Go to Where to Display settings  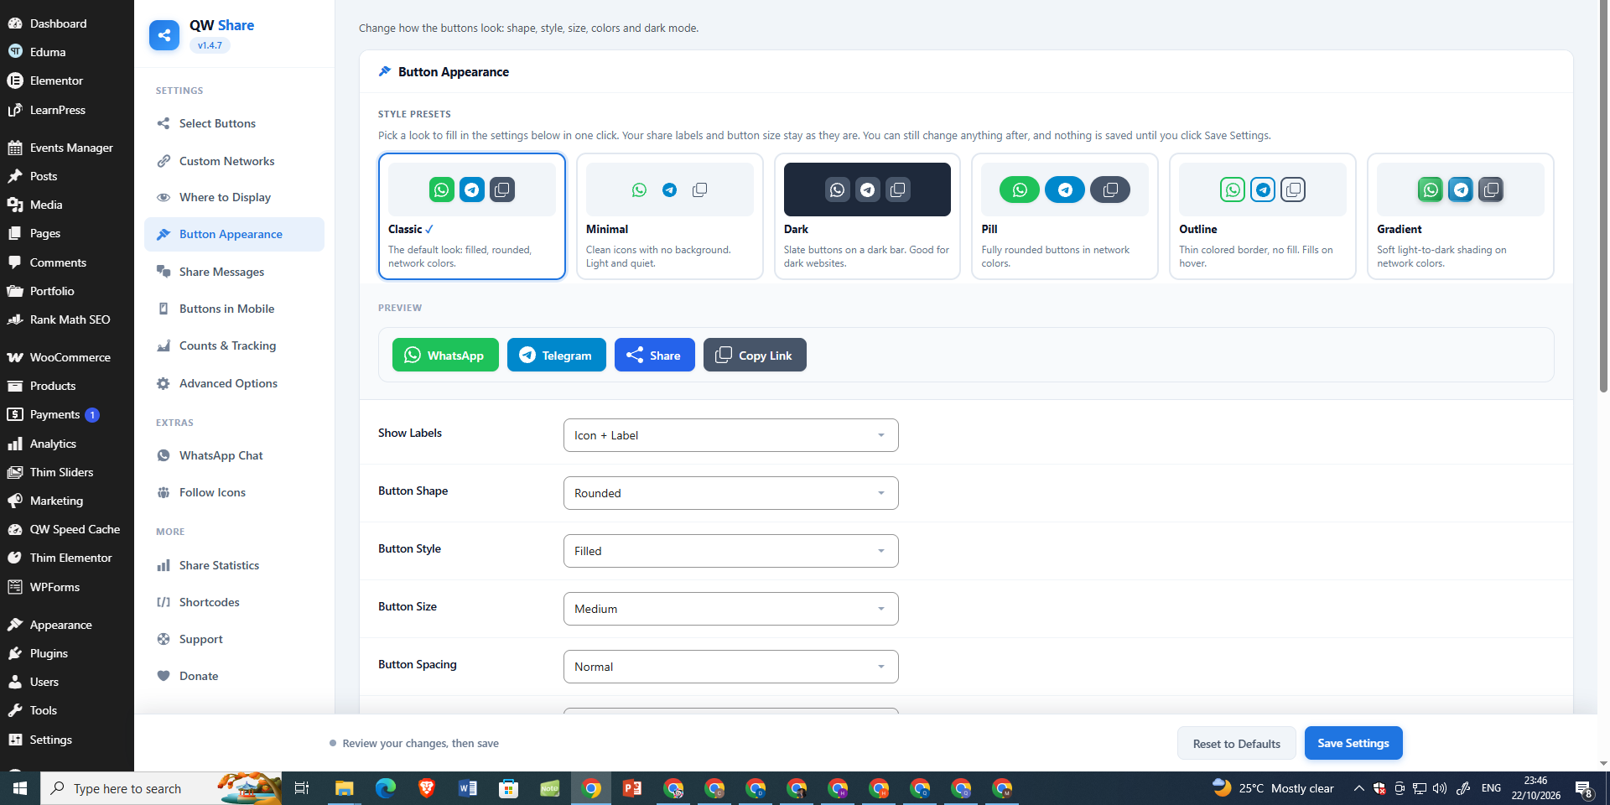tap(234, 197)
